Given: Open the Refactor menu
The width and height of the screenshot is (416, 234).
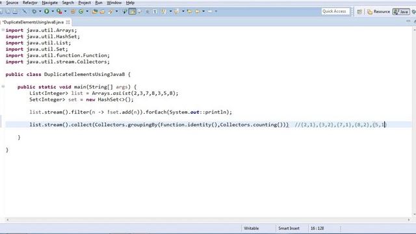Looking at the screenshot, I should [30, 3].
